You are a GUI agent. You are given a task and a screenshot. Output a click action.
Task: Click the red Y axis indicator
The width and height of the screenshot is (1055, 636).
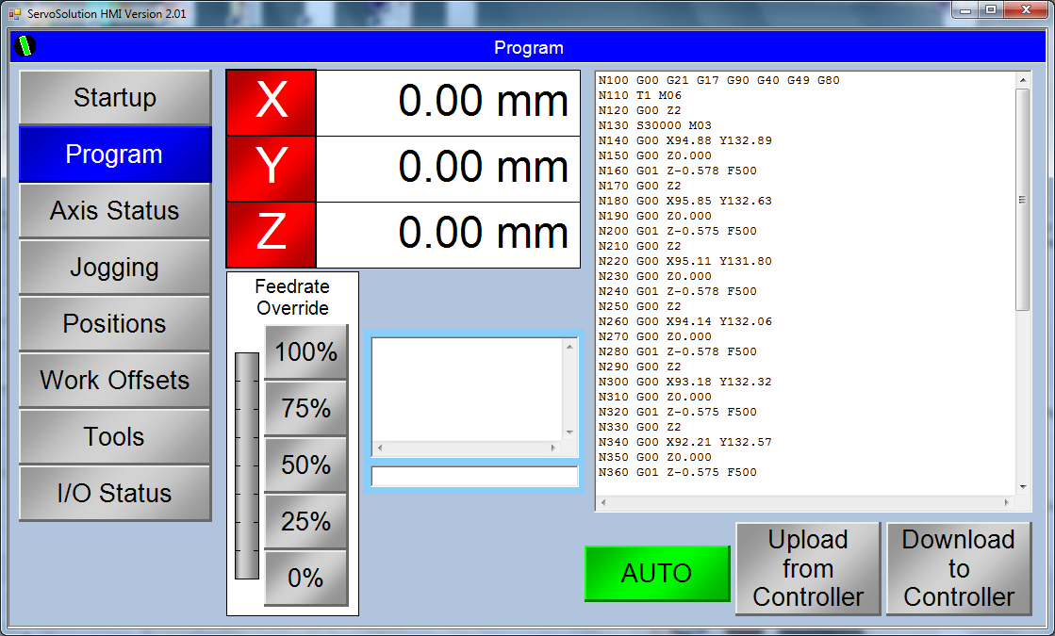272,169
